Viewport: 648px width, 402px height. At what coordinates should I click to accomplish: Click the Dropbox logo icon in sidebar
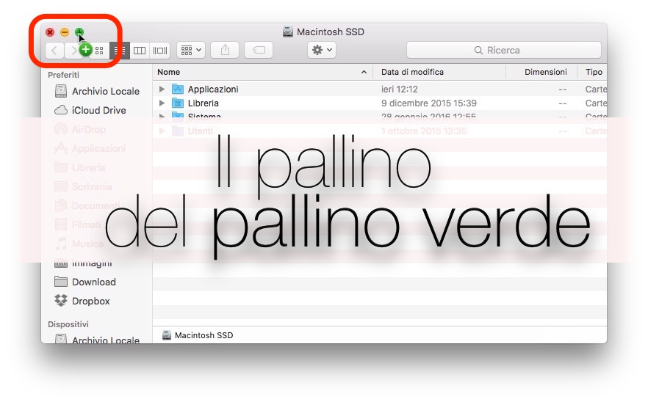coord(61,301)
